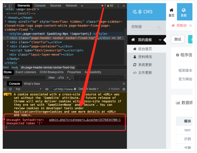The height and width of the screenshot is (153, 197).
Task: Open the Sources tab
Action: 56,6
